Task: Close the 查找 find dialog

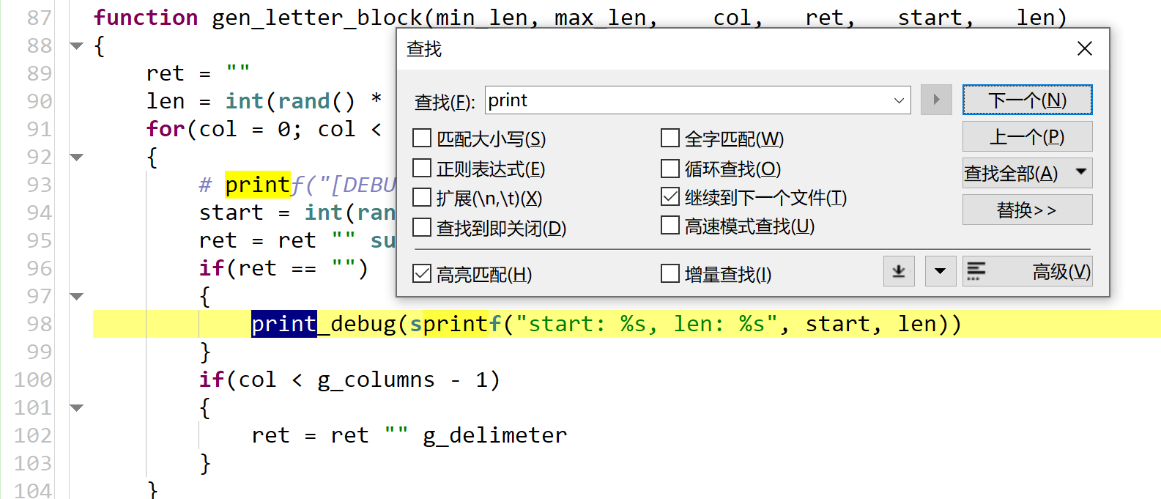Action: click(1085, 48)
